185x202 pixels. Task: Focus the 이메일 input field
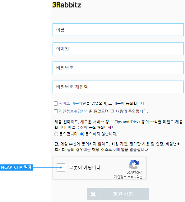tap(118, 49)
